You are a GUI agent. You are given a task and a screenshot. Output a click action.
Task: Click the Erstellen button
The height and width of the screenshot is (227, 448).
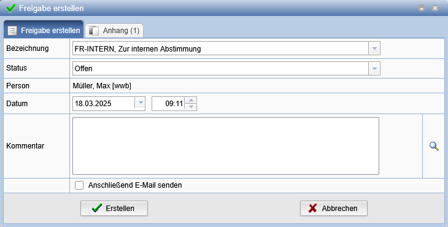point(114,208)
